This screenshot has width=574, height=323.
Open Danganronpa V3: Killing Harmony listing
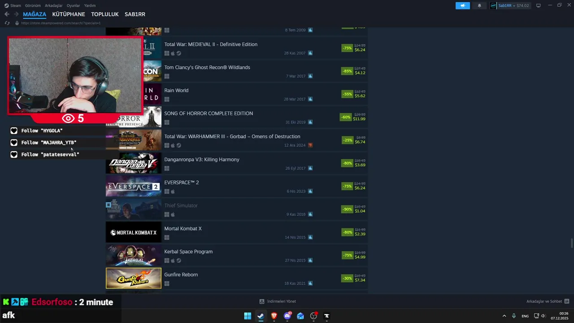(x=202, y=160)
